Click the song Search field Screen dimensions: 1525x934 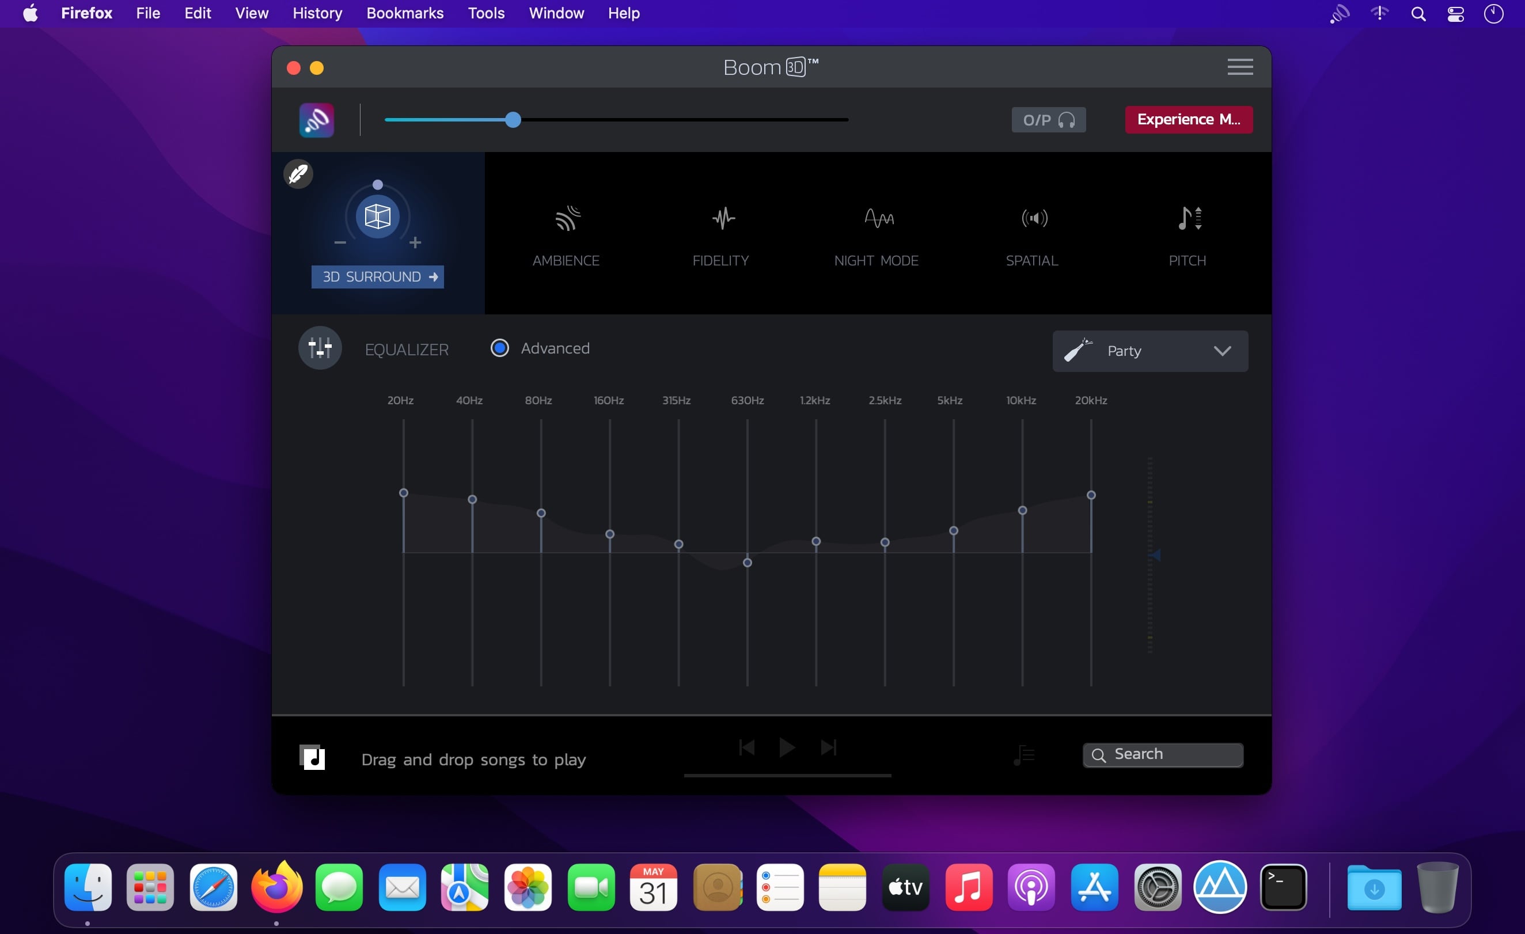tap(1163, 754)
